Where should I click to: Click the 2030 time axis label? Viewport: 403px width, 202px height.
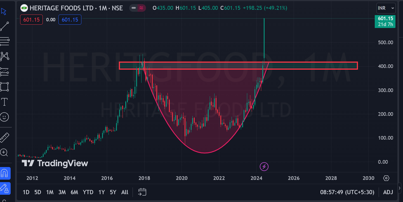368,178
